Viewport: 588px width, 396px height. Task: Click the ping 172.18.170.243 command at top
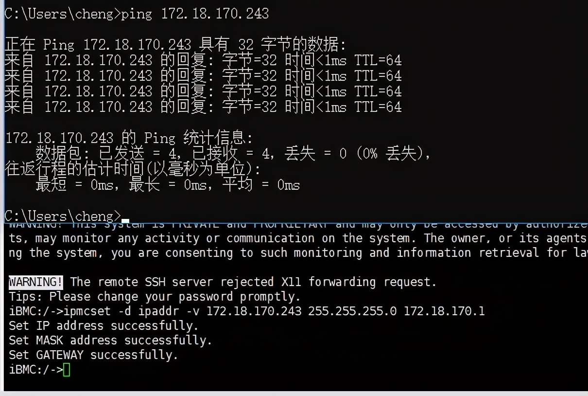click(195, 13)
